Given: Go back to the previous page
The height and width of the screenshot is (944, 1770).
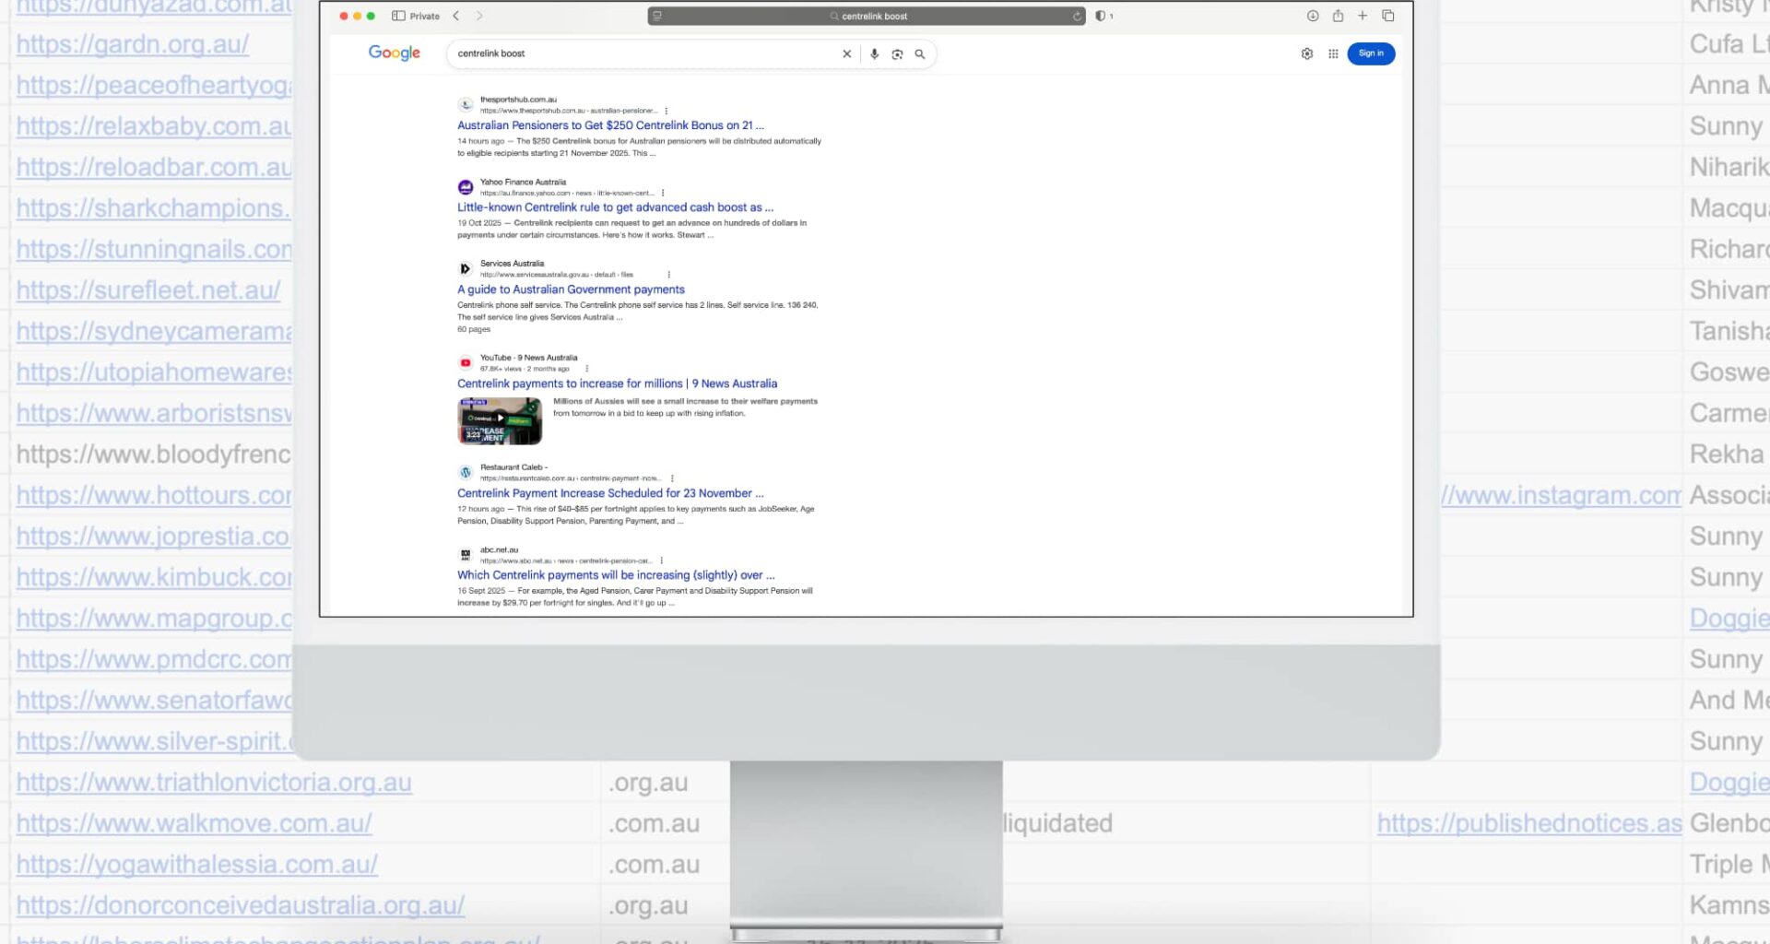Looking at the screenshot, I should click(456, 16).
